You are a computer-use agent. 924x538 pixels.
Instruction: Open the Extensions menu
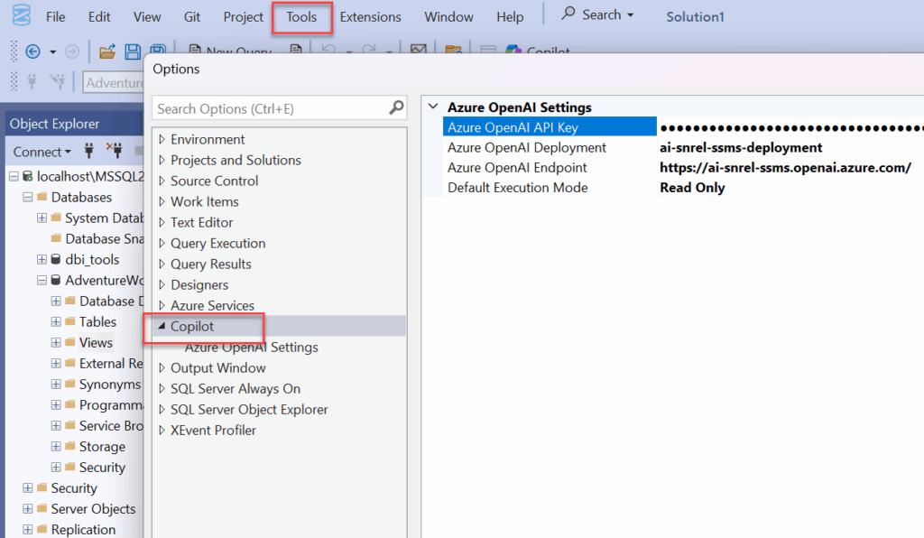click(371, 16)
